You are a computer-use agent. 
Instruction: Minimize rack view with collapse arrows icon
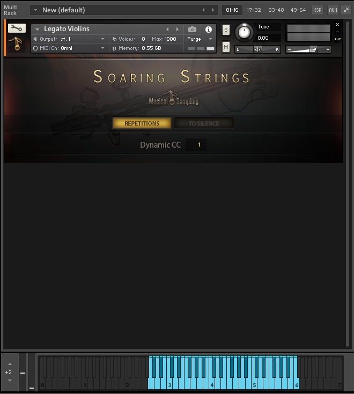[x=346, y=10]
